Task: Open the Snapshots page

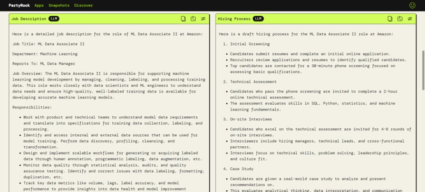Action: tap(59, 5)
